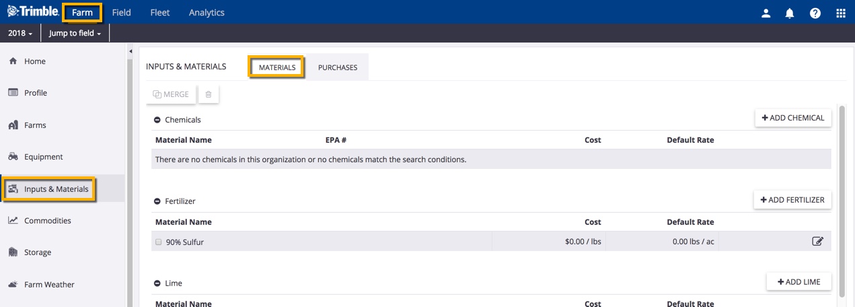
Task: Open Farm Weather in the sidebar
Action: coord(50,285)
